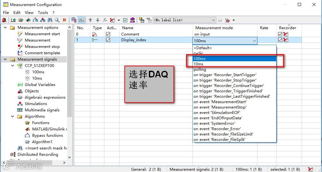Click the Measurement mode column header
The image size is (322, 172).
point(225,28)
